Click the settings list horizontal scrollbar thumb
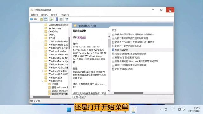Screen dimensions: 203x114 [129, 93]
